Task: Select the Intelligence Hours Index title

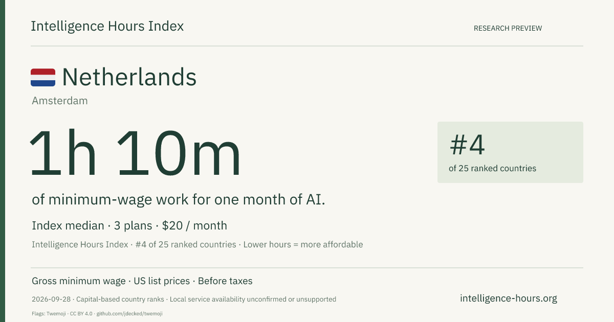Action: (107, 26)
